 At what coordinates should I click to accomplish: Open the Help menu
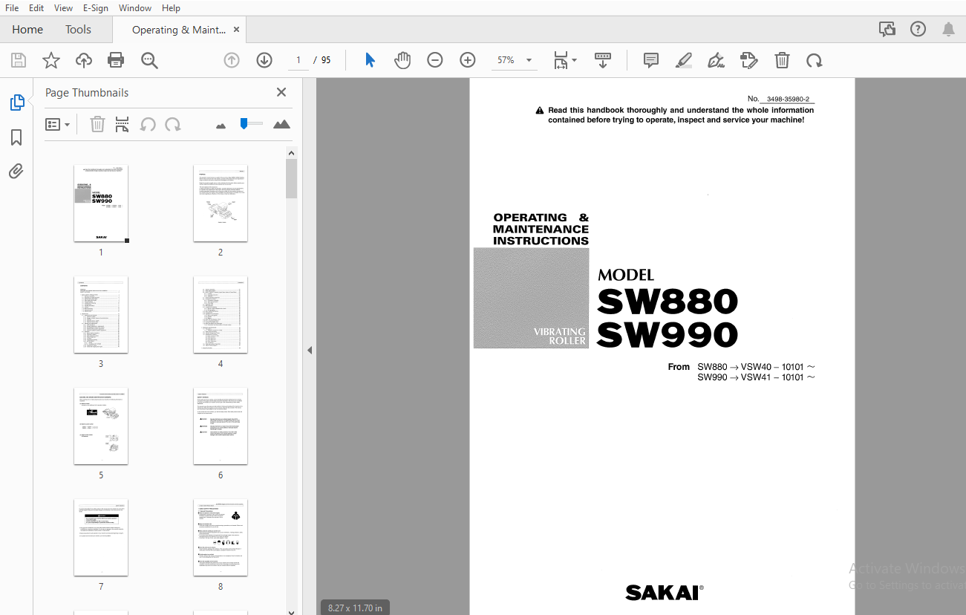[x=171, y=8]
